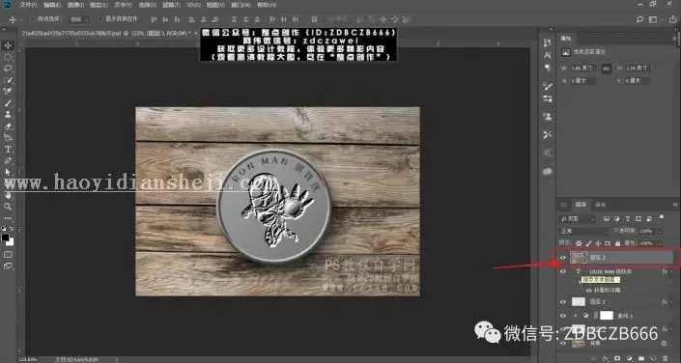Hide the 图层 2 layer eye

pos(563,302)
